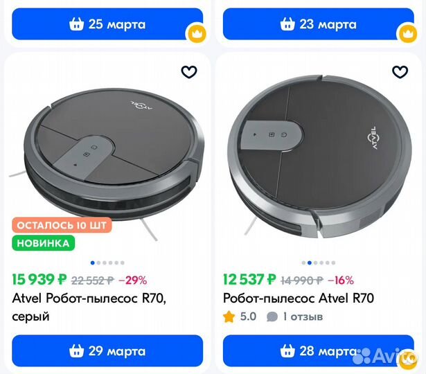Select first carousel dot under right product

(x=303, y=262)
